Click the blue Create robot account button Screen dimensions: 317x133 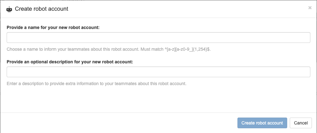point(262,123)
